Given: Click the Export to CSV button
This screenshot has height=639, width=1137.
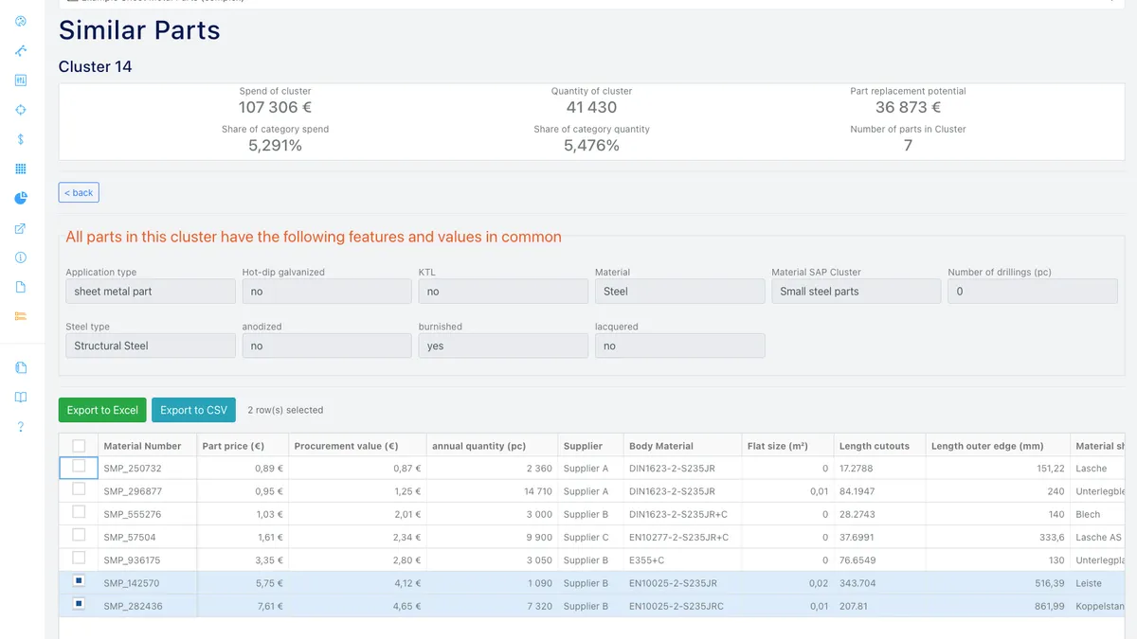Looking at the screenshot, I should [193, 410].
